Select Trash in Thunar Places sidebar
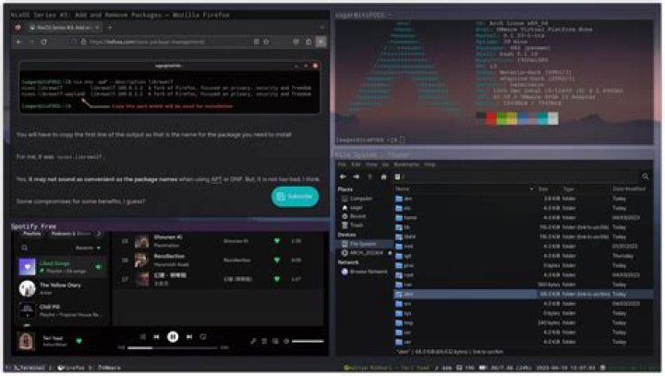This screenshot has height=376, width=665. point(357,224)
